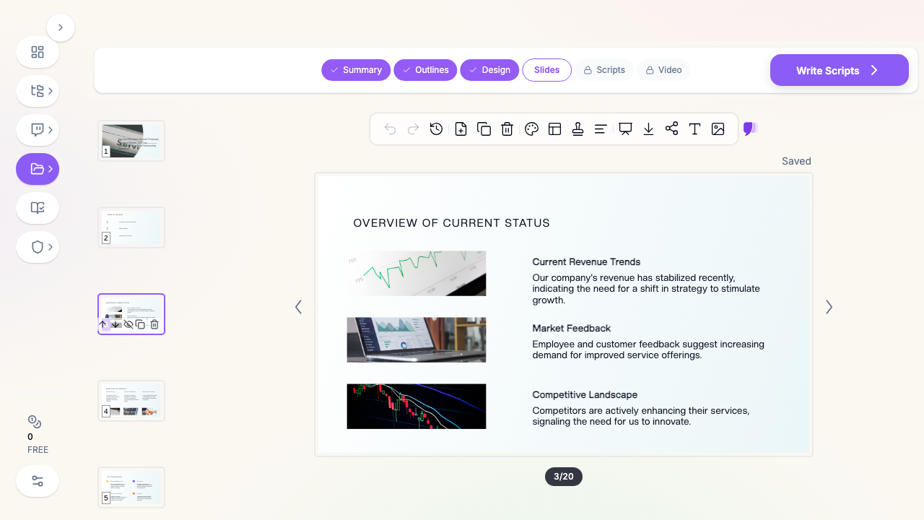Image resolution: width=924 pixels, height=520 pixels.
Task: Click the FREE plan label
Action: (x=38, y=450)
